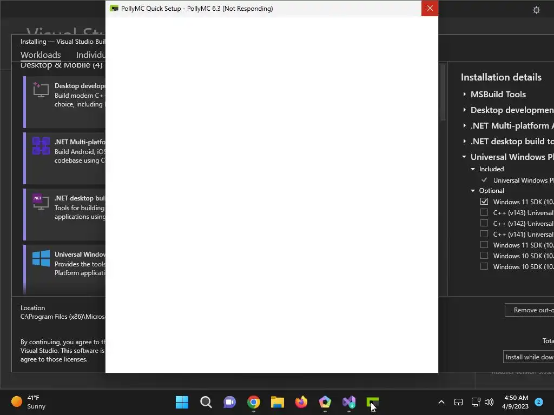Open the Install while downloading dropdown

(x=529, y=357)
